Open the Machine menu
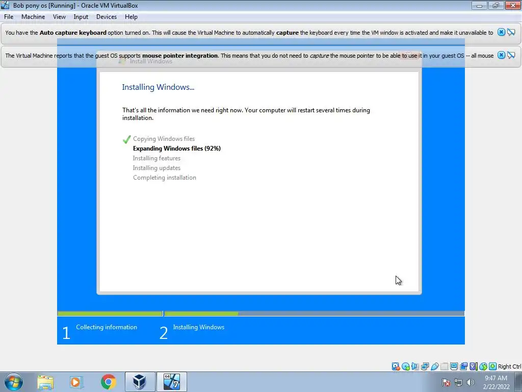 click(x=33, y=17)
